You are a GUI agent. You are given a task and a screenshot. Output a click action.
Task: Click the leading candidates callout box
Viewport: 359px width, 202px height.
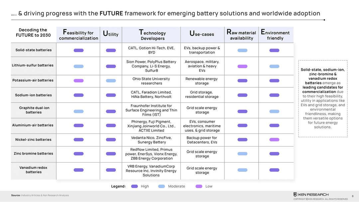[323, 98]
